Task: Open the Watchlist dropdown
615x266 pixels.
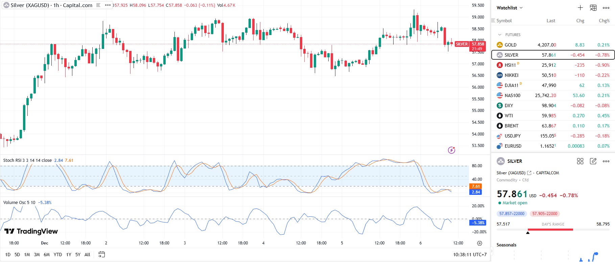Action: [x=510, y=8]
